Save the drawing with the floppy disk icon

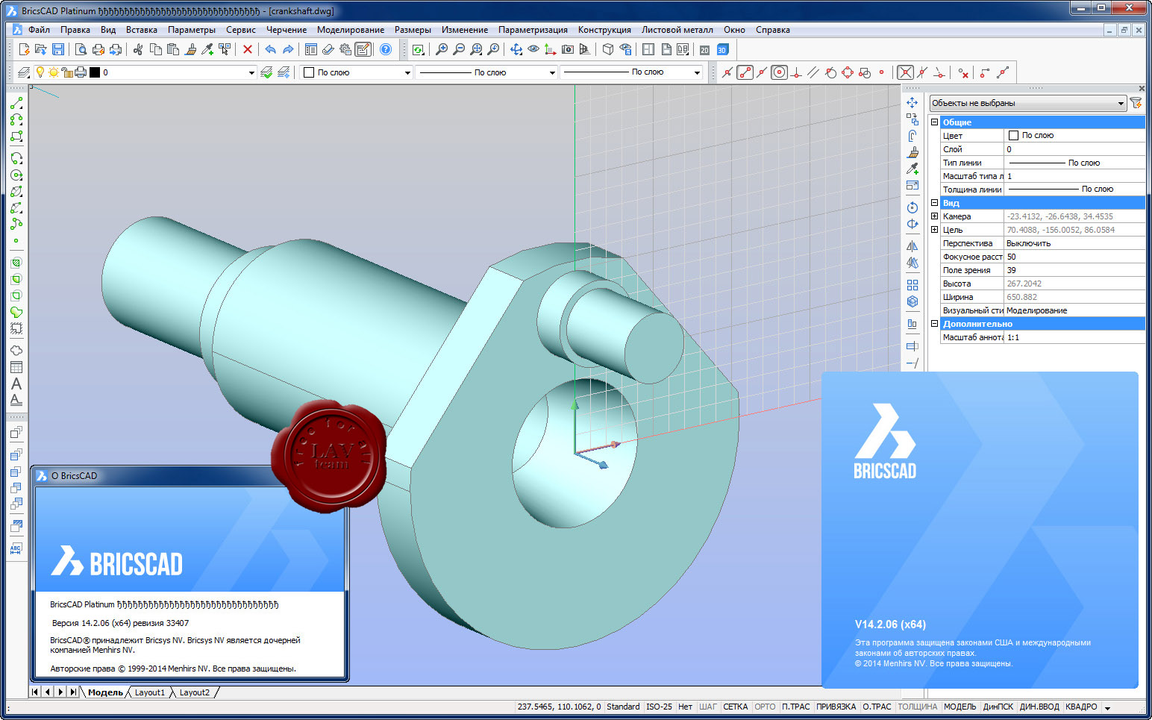[57, 49]
